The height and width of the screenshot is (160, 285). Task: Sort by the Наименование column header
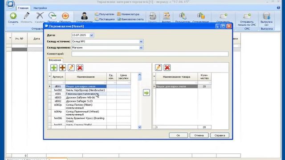[x=86, y=77]
